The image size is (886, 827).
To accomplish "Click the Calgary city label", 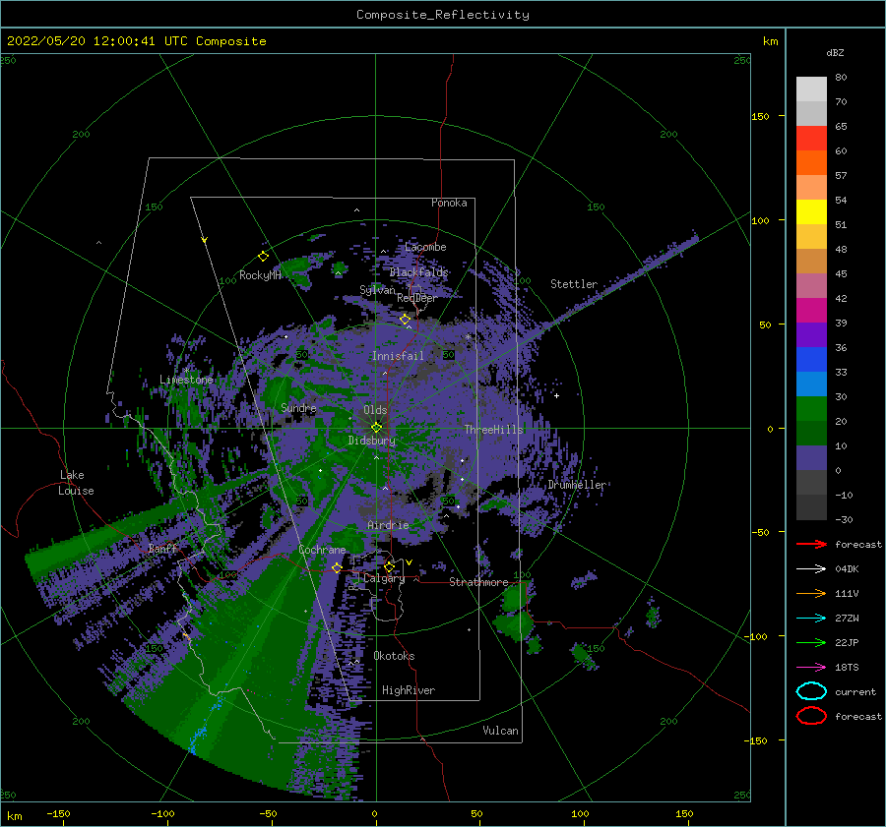I will point(384,578).
